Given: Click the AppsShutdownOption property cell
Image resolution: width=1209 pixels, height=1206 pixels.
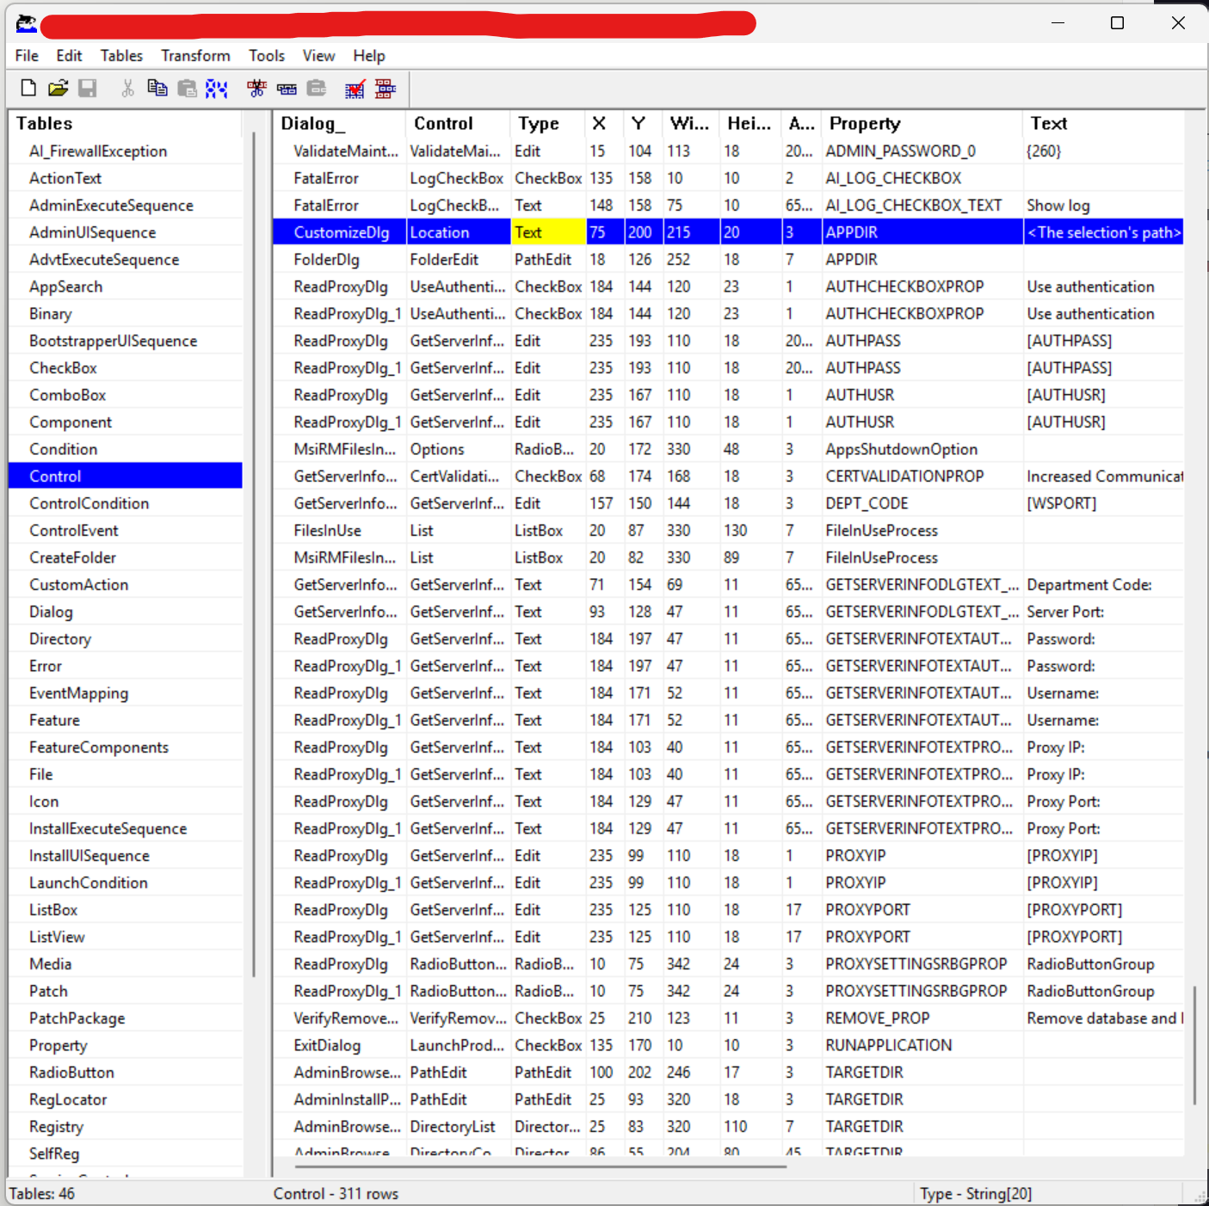Looking at the screenshot, I should tap(922, 449).
